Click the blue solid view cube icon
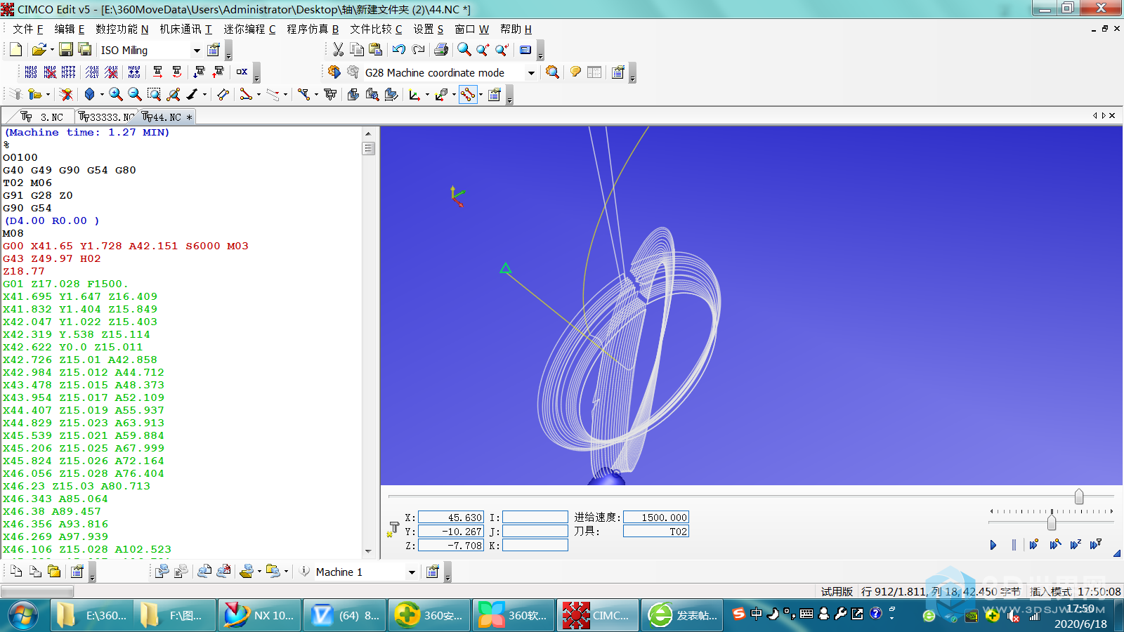Screen dimensions: 1124x632 click(89, 95)
